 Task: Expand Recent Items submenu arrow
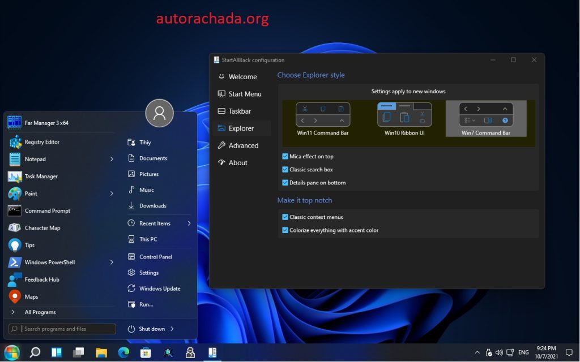(x=189, y=223)
